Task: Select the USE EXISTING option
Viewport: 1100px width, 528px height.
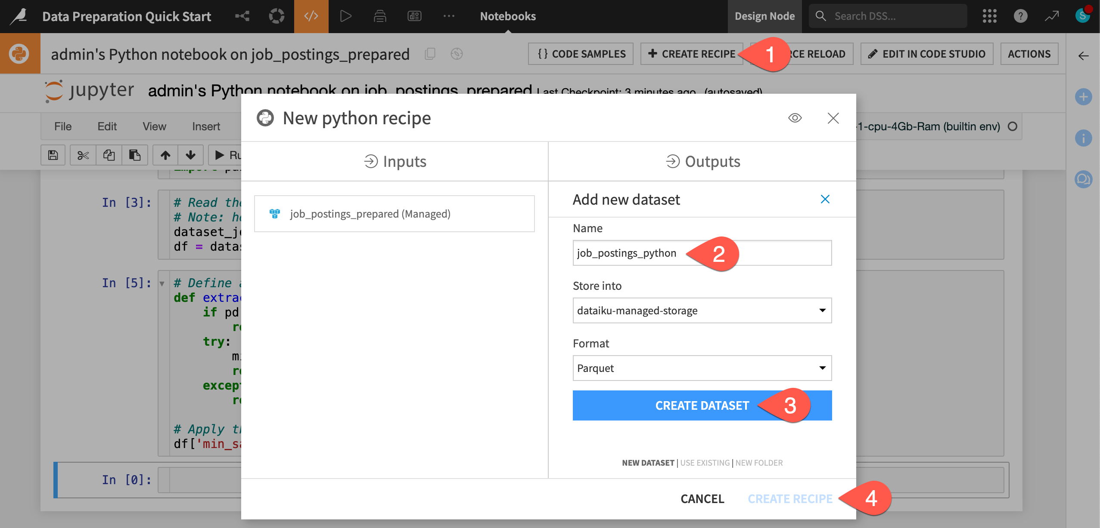Action: (705, 463)
